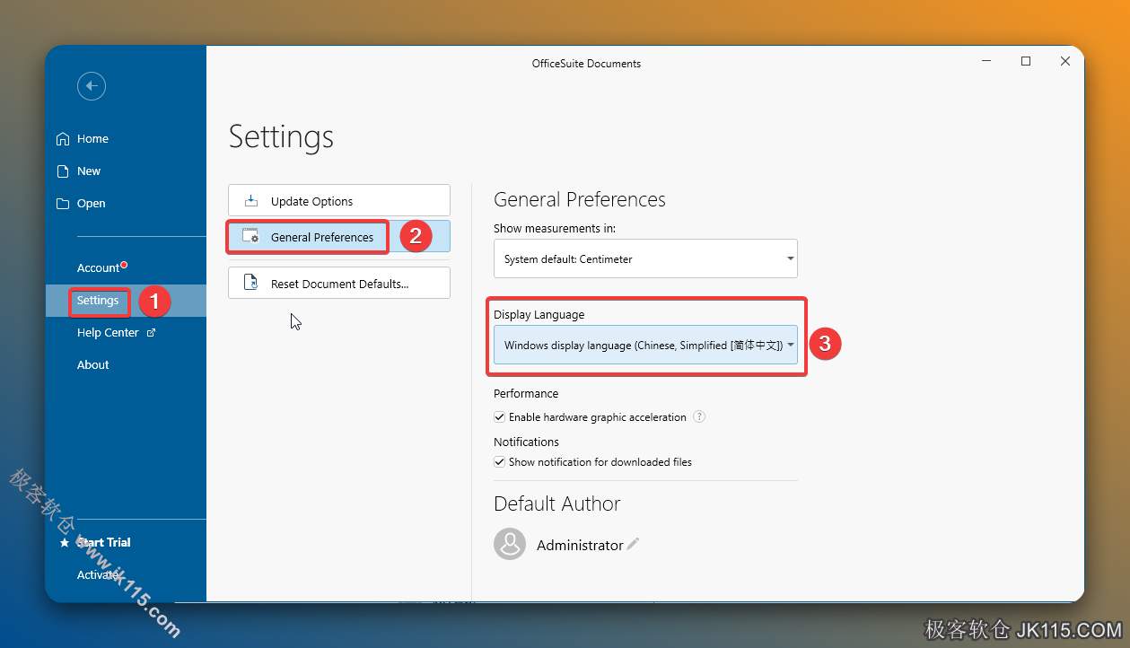The width and height of the screenshot is (1130, 648).
Task: Click the Default Author avatar icon
Action: click(x=510, y=544)
